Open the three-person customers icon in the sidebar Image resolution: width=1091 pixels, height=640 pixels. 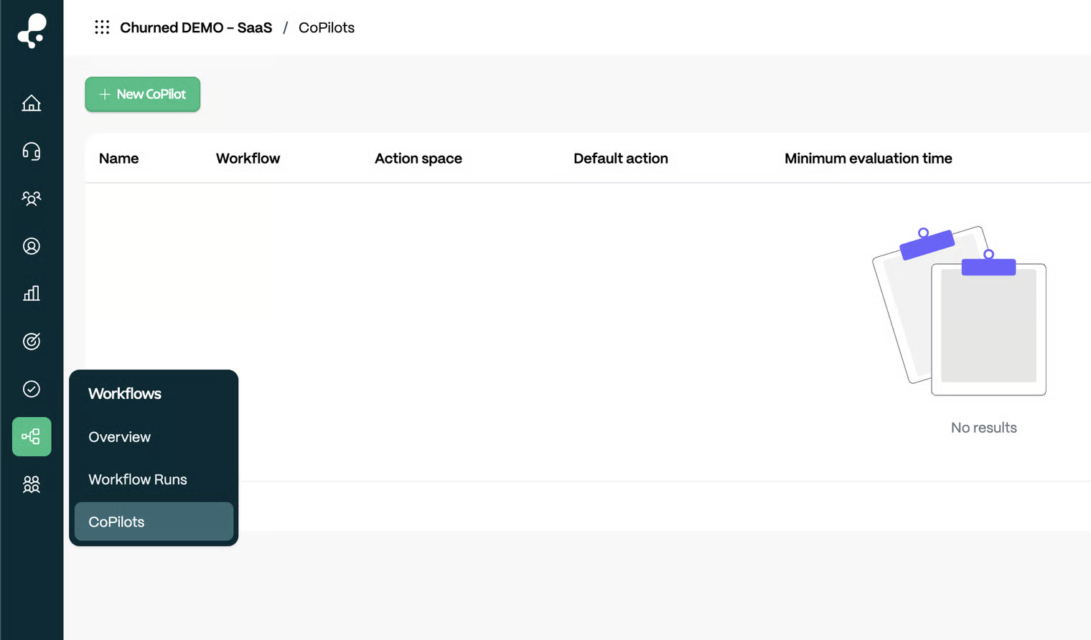click(32, 199)
